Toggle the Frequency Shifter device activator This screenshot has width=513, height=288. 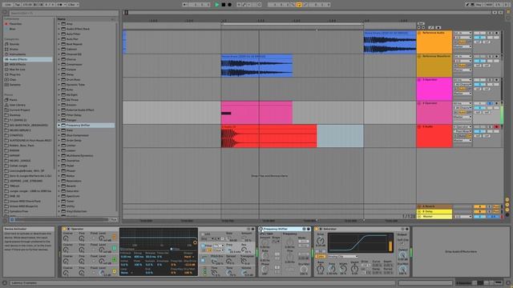point(261,230)
